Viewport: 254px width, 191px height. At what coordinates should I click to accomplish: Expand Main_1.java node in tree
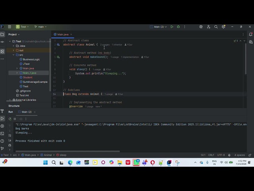[x=17, y=73]
